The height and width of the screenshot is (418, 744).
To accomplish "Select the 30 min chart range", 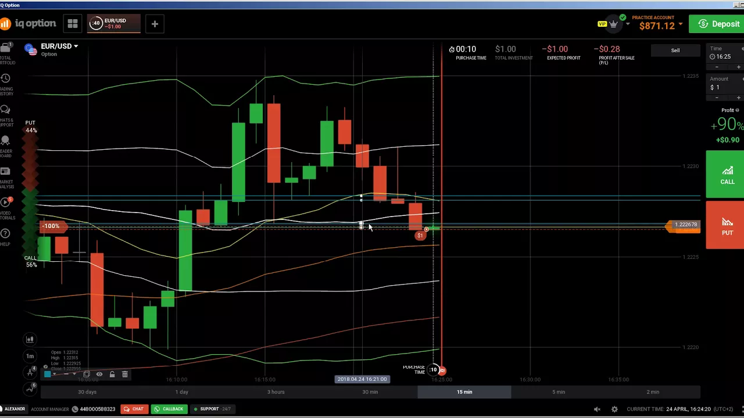I will 370,392.
